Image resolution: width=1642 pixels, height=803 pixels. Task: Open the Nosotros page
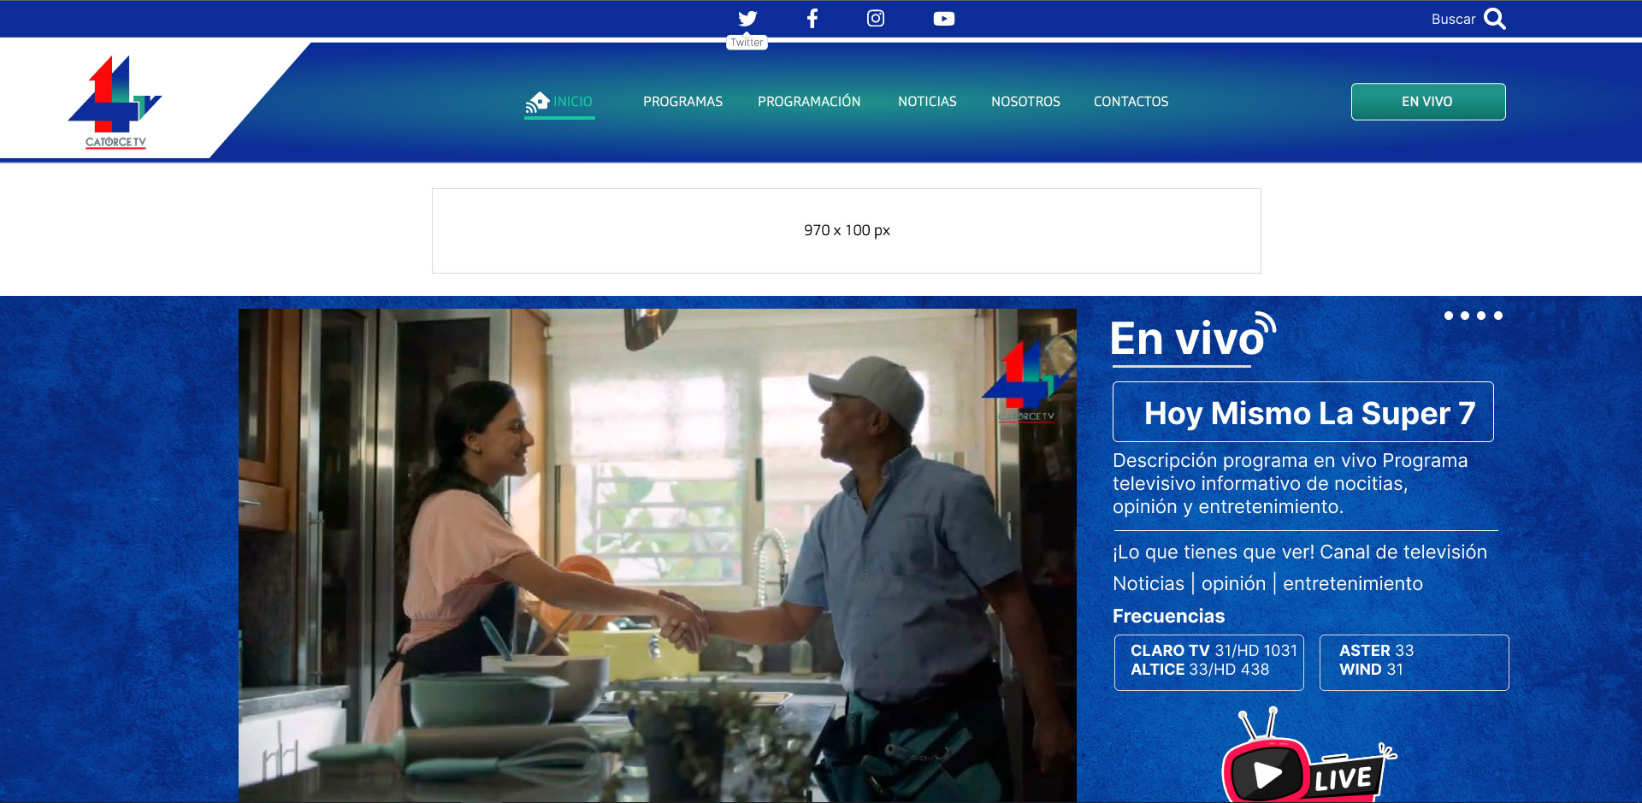point(1025,102)
